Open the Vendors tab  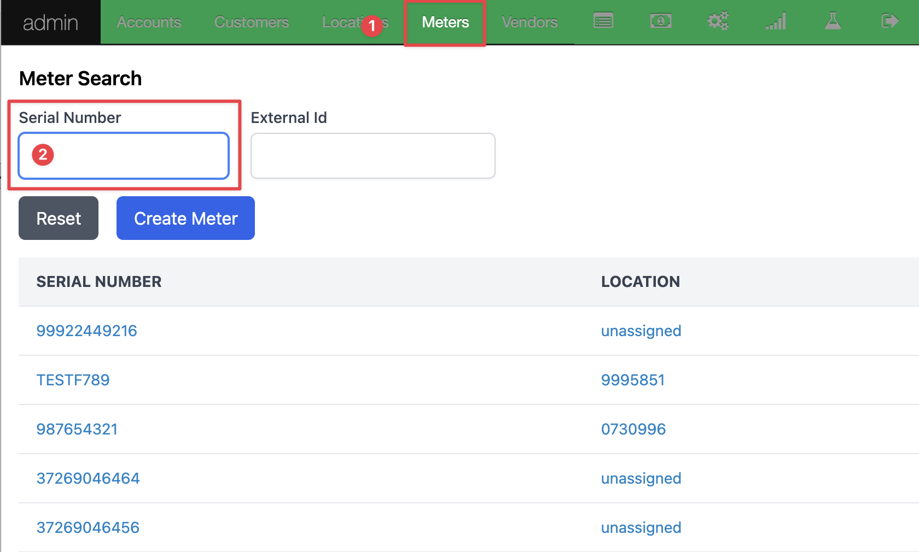tap(530, 22)
